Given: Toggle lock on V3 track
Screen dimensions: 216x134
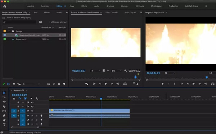Looking at the screenshot, I should [18, 102].
